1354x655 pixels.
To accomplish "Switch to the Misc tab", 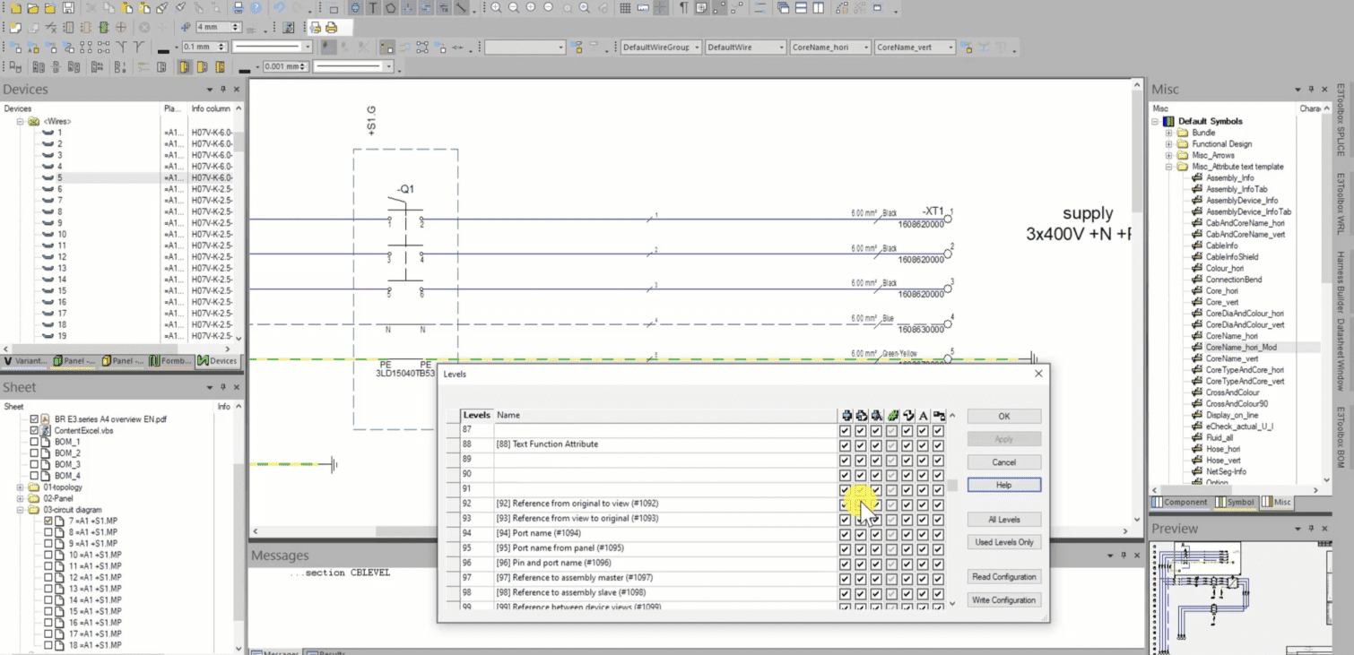I will (x=1277, y=502).
